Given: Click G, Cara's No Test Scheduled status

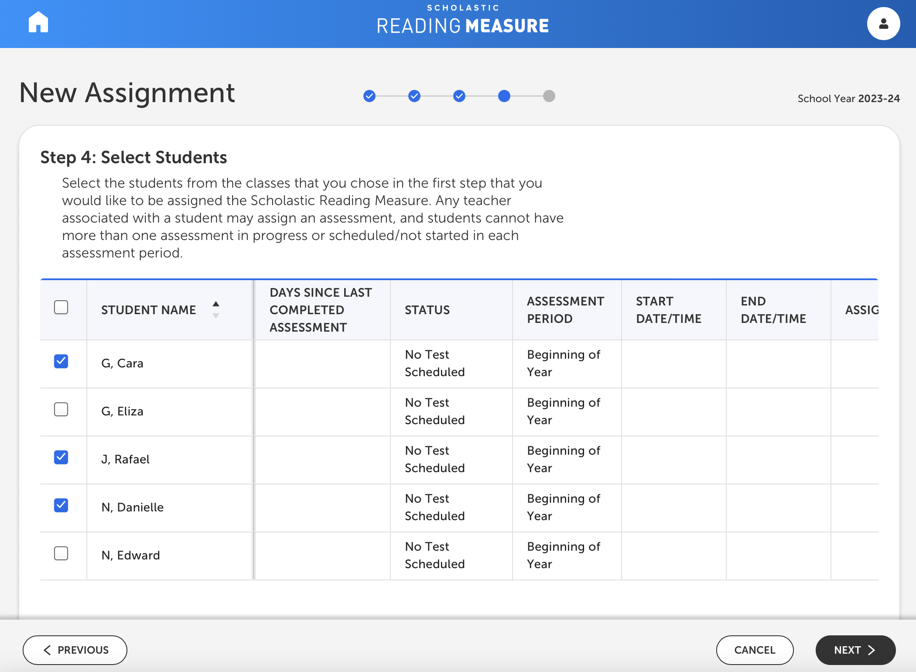Looking at the screenshot, I should (x=435, y=363).
